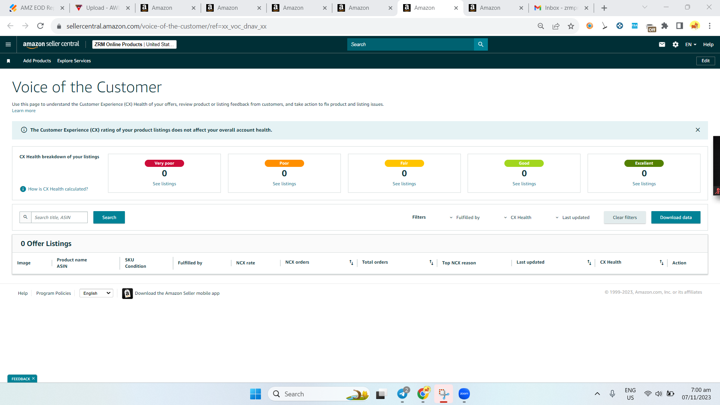Click the Amazon Seller Central logo

51,44
